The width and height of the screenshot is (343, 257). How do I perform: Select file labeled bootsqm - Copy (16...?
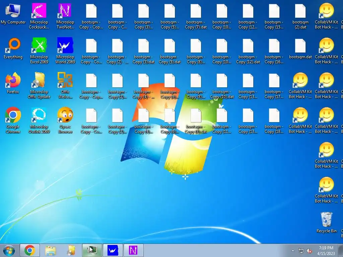(x=274, y=51)
